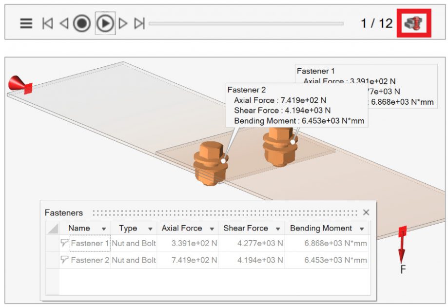Close the Fasteners table panel

click(366, 212)
